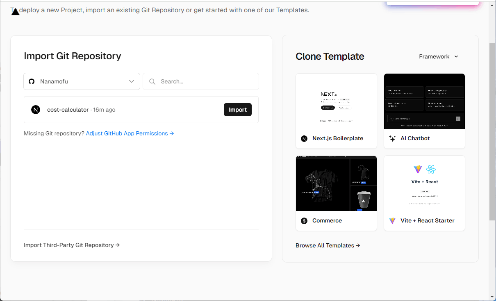Viewport: 496px width, 301px height.
Task: Click the sparkles icon beside AI Chatbot
Action: pos(392,138)
